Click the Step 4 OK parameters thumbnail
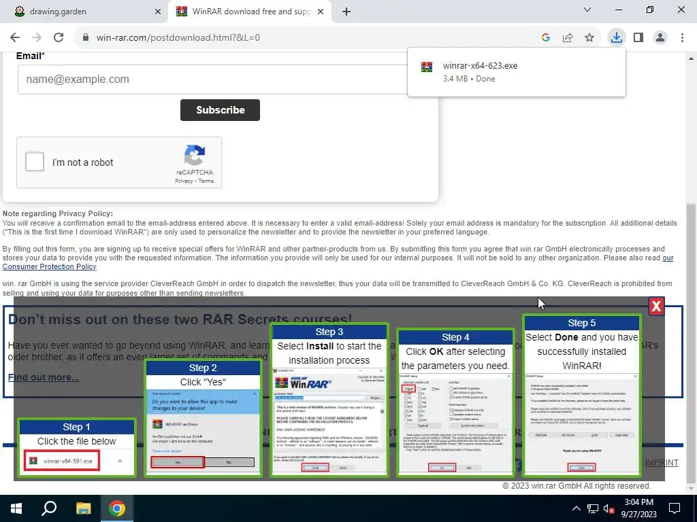 coord(455,402)
